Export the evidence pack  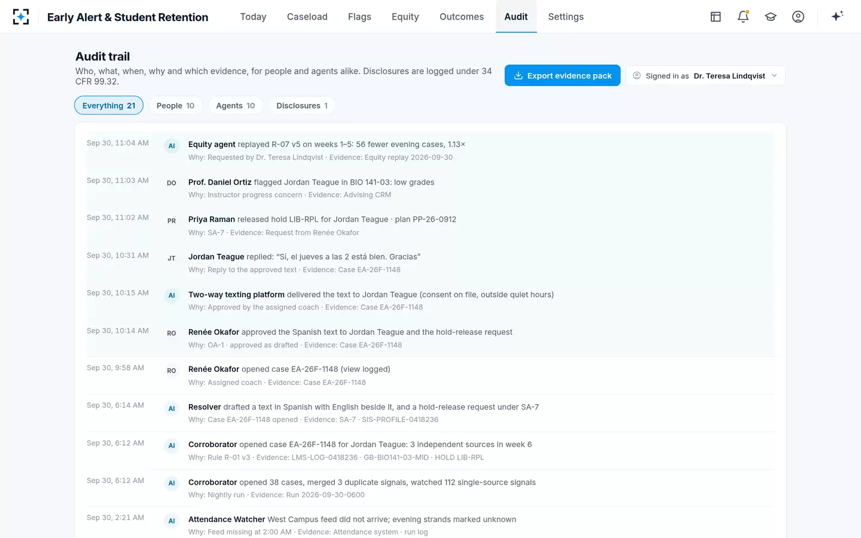point(563,76)
